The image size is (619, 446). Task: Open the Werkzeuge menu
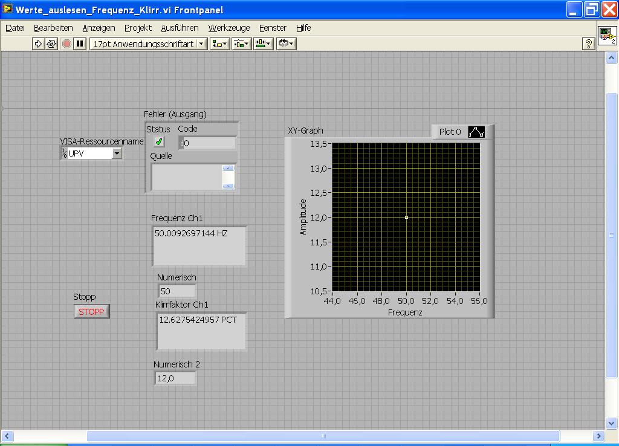[229, 28]
